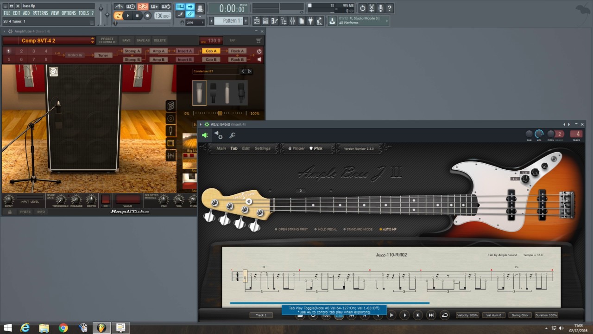Adjust the 0% to 100% mic slider

pos(220,113)
